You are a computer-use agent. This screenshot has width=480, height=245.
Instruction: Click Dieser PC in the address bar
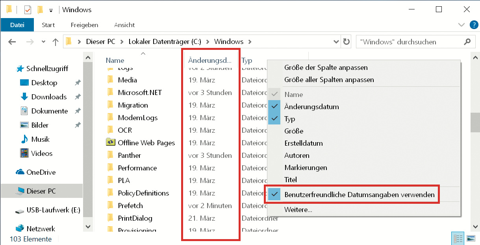click(101, 42)
